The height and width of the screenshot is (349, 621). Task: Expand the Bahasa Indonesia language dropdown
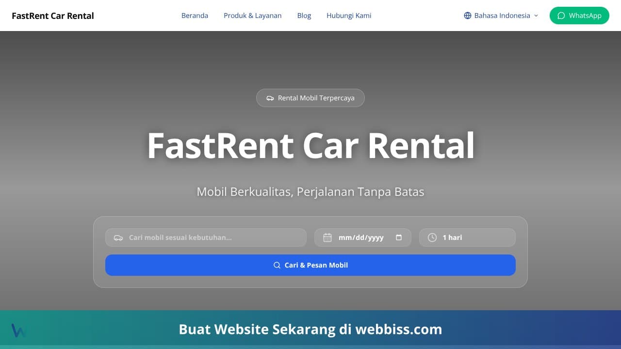coord(501,16)
